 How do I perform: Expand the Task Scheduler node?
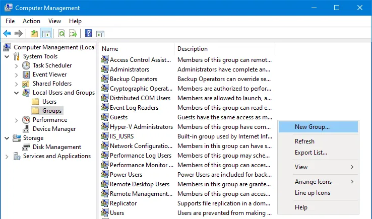[16, 65]
